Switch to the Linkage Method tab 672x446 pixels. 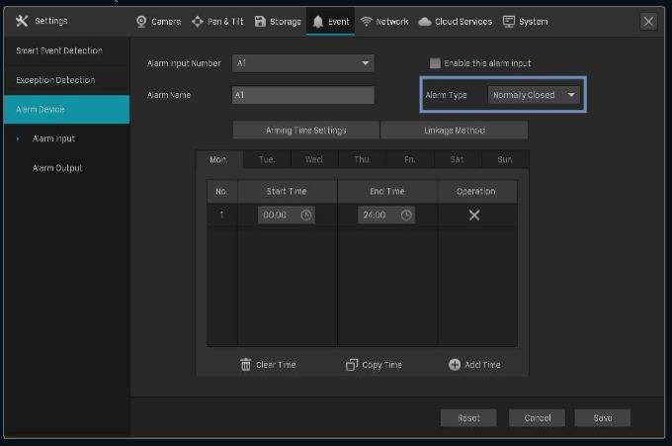(454, 130)
